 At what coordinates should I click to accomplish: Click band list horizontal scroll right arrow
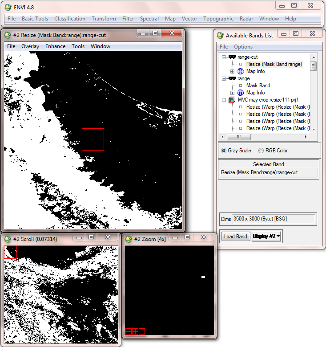pyautogui.click(x=306, y=137)
